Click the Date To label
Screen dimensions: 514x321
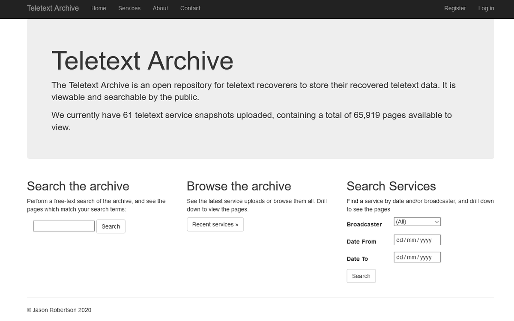pos(357,259)
